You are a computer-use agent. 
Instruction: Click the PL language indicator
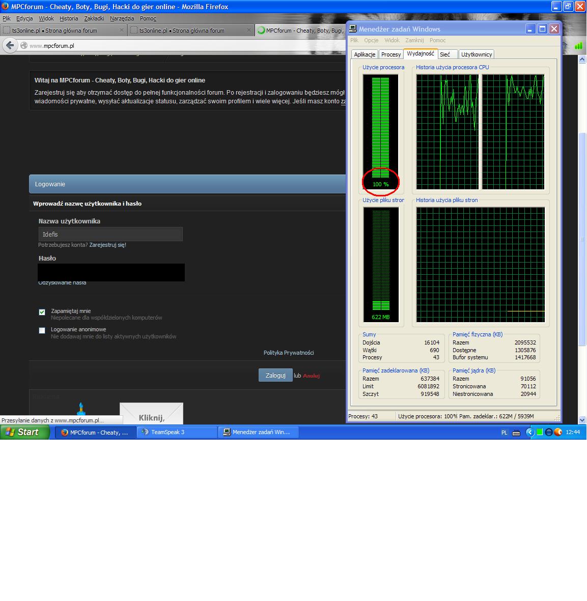pos(504,433)
